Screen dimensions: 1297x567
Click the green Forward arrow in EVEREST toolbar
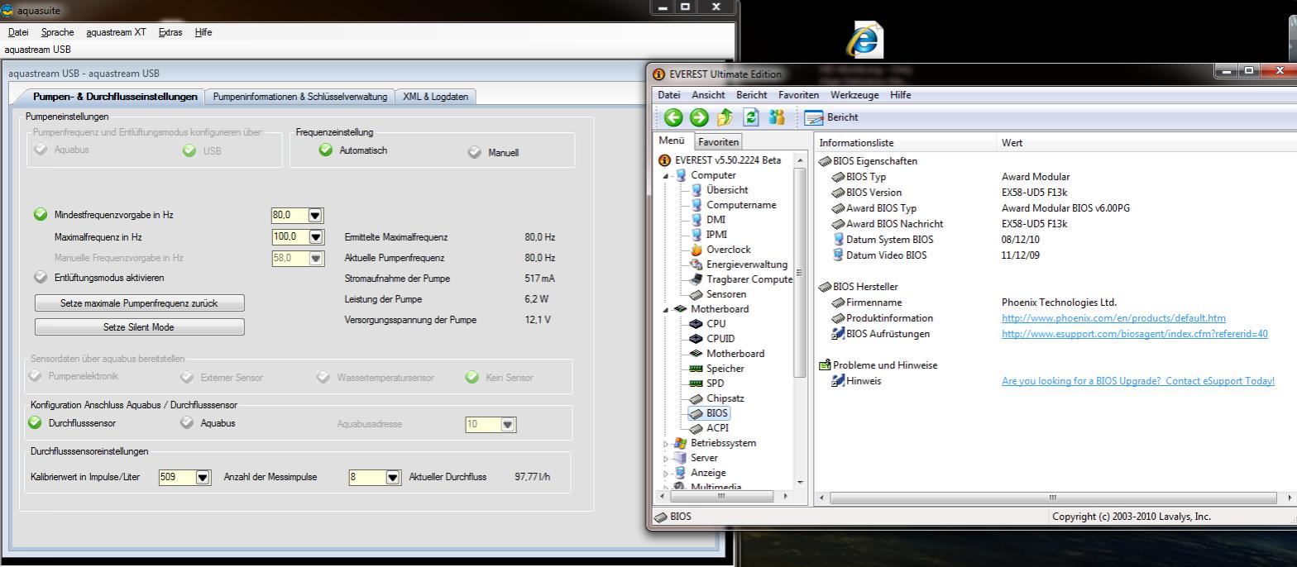[x=699, y=117]
